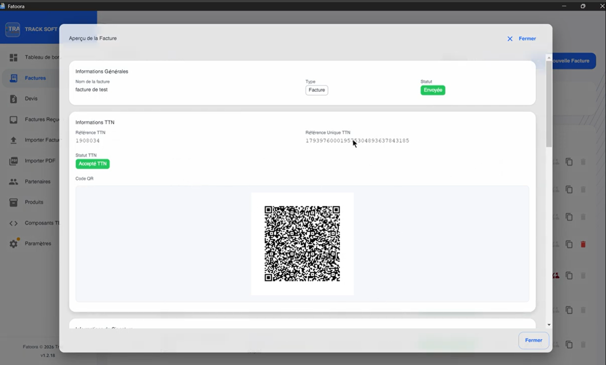Click the 'Informations Générales' heading
The height and width of the screenshot is (365, 606).
point(102,71)
